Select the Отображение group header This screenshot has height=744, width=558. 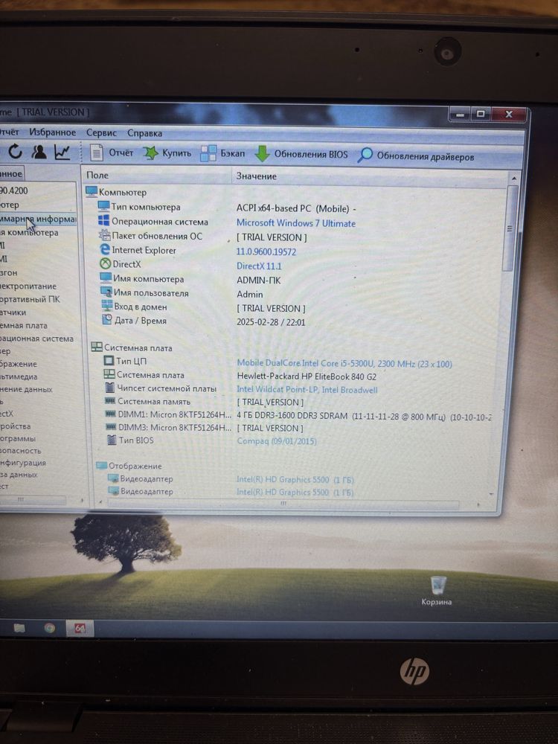click(x=129, y=466)
